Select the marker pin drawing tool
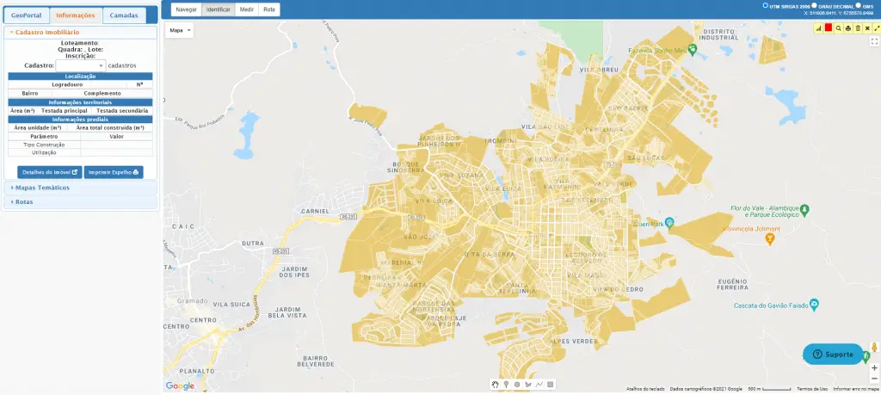The image size is (881, 395). [x=506, y=385]
